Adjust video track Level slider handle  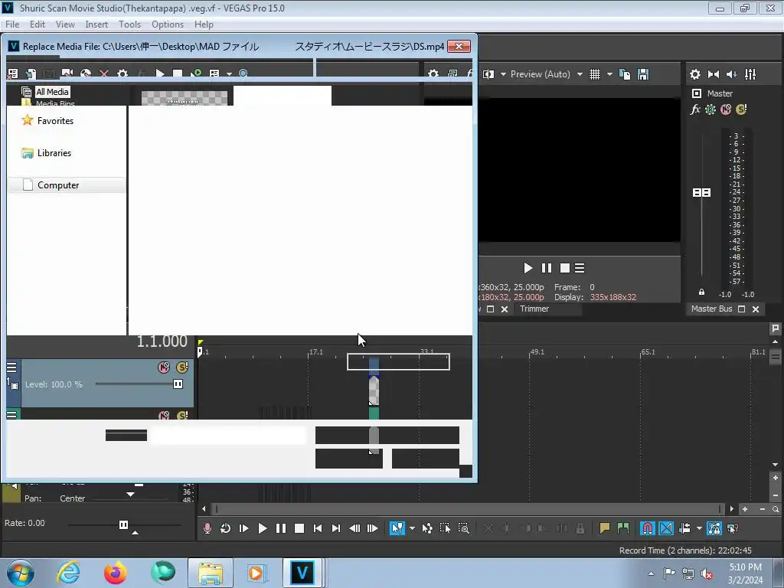pyautogui.click(x=178, y=384)
